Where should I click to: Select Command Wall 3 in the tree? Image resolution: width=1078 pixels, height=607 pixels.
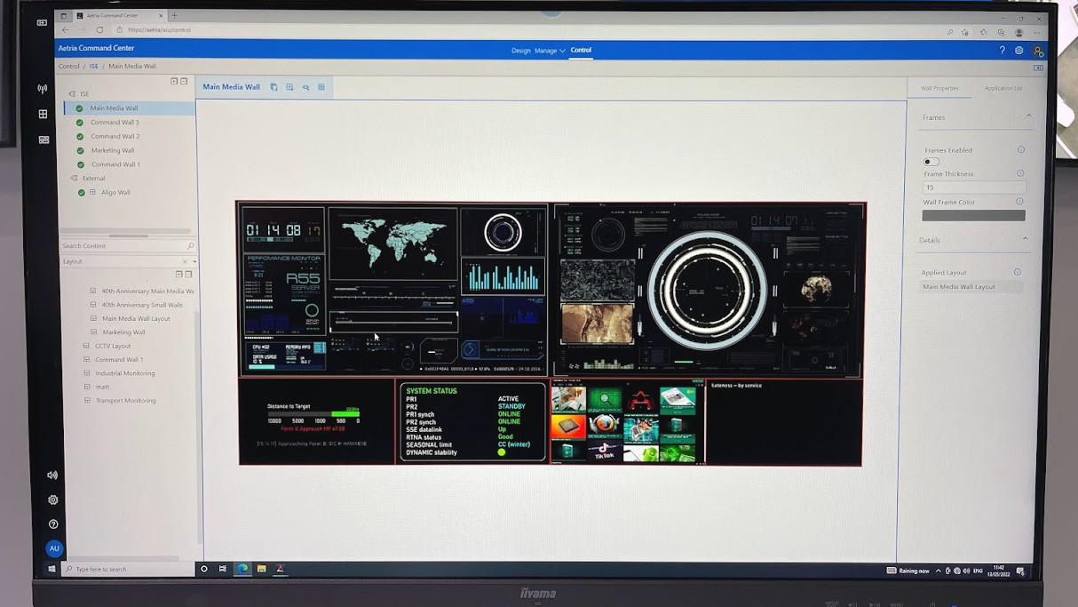(115, 122)
